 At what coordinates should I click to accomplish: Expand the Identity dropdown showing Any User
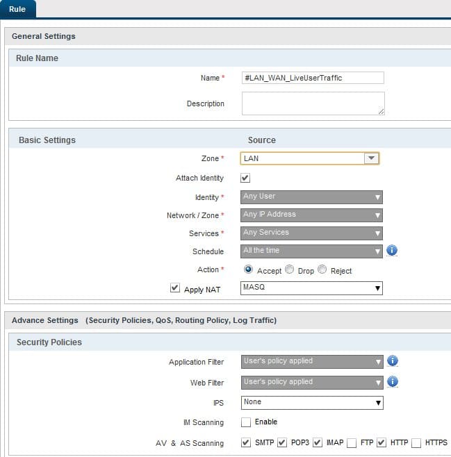[x=312, y=197]
